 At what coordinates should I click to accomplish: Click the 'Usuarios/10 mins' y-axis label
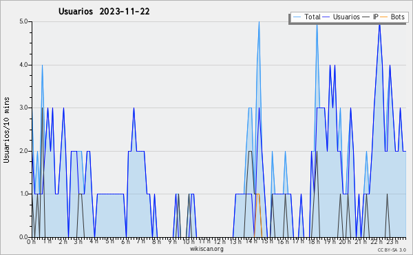(6, 130)
